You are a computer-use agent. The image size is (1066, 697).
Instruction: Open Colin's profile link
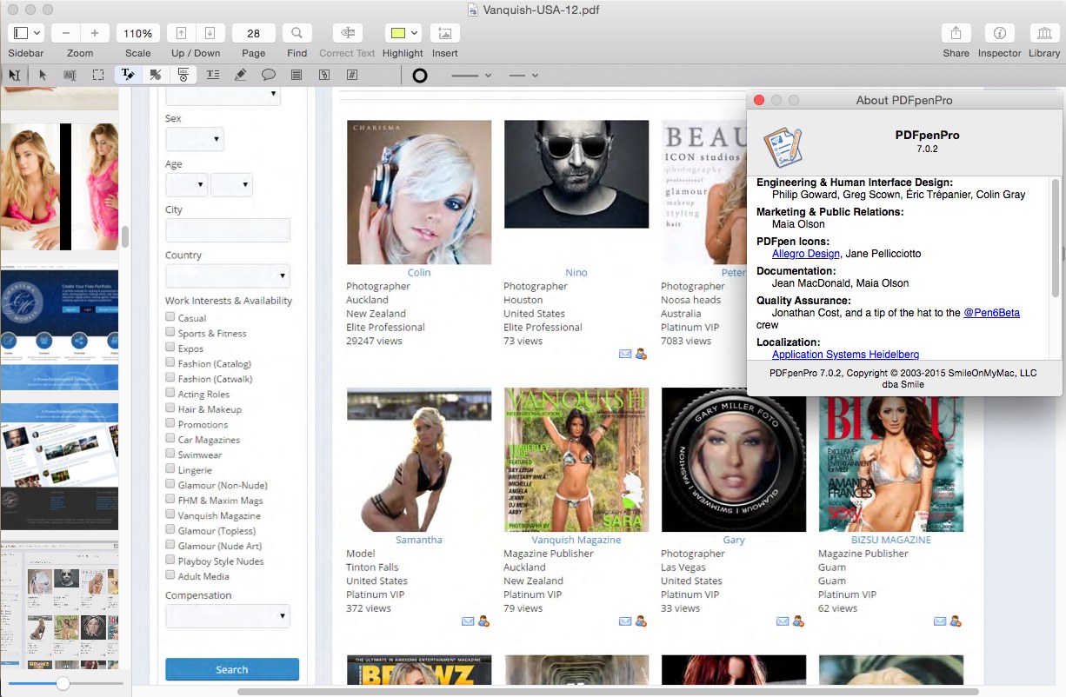click(x=419, y=272)
